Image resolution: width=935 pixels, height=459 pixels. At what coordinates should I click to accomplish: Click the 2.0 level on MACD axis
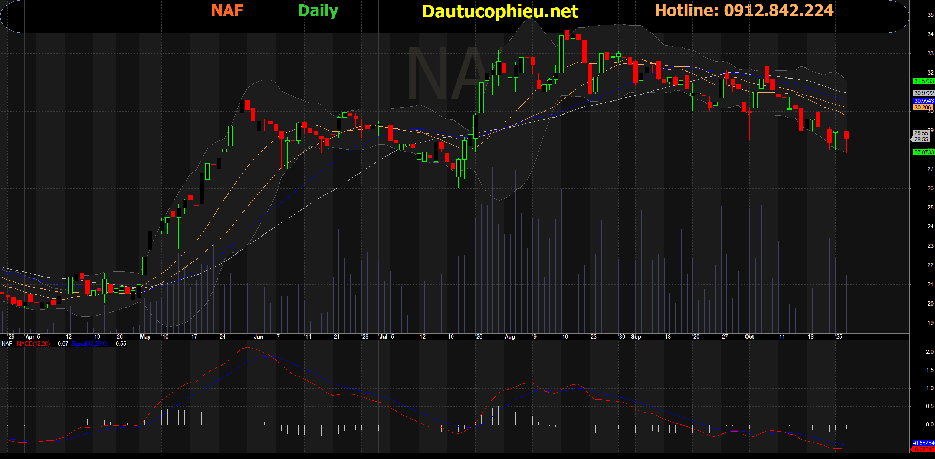click(x=929, y=352)
